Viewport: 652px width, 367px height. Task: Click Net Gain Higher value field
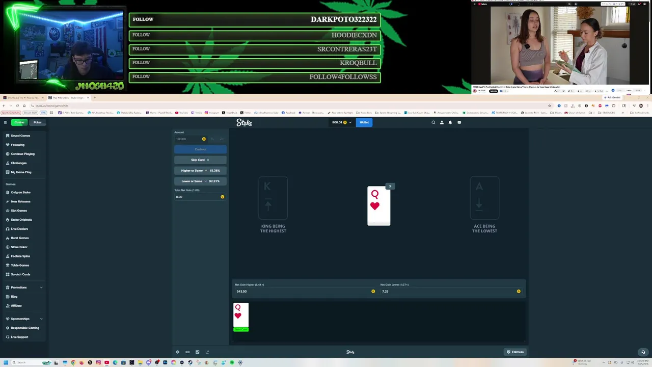(x=305, y=292)
